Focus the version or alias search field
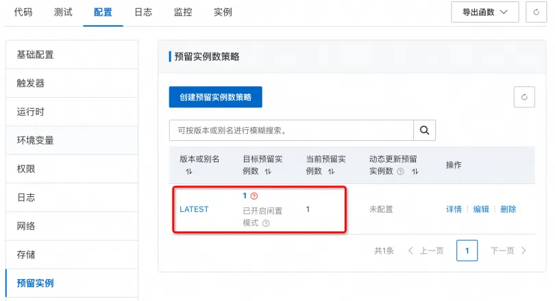 (291, 130)
